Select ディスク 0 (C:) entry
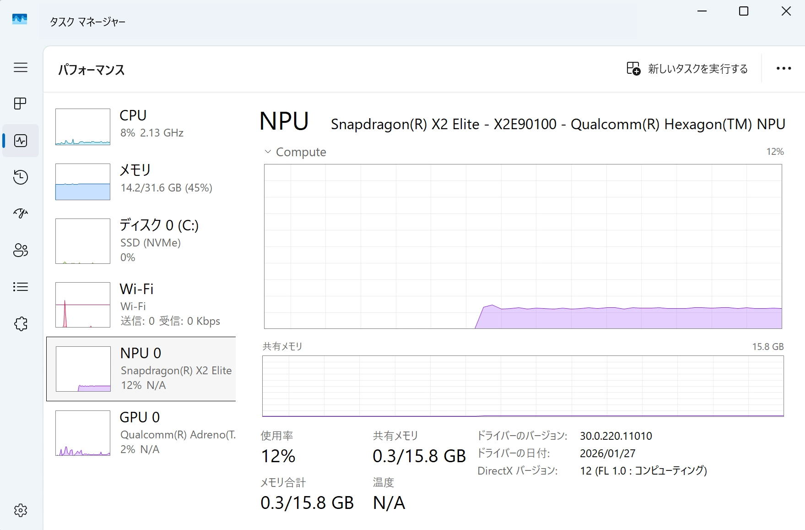 point(141,241)
